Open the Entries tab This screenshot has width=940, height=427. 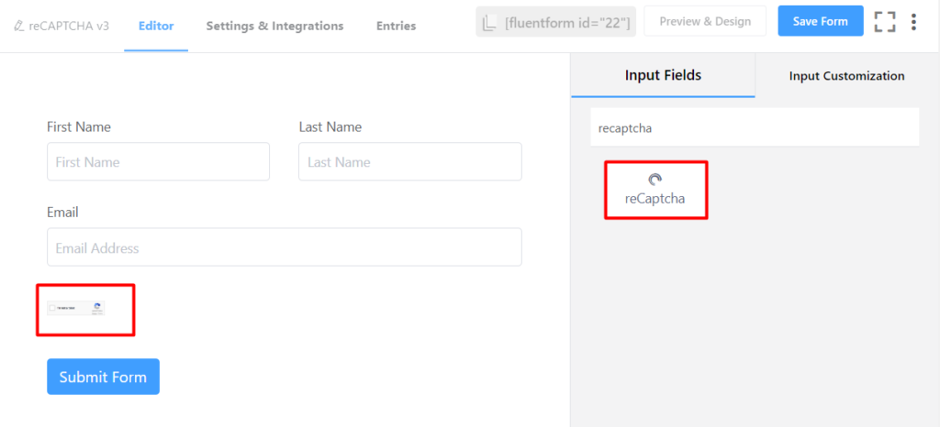396,26
